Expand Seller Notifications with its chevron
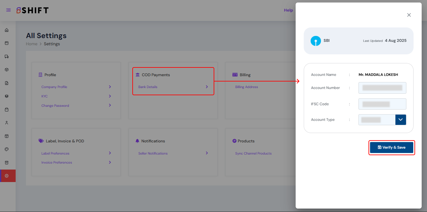The width and height of the screenshot is (427, 212). (207, 153)
